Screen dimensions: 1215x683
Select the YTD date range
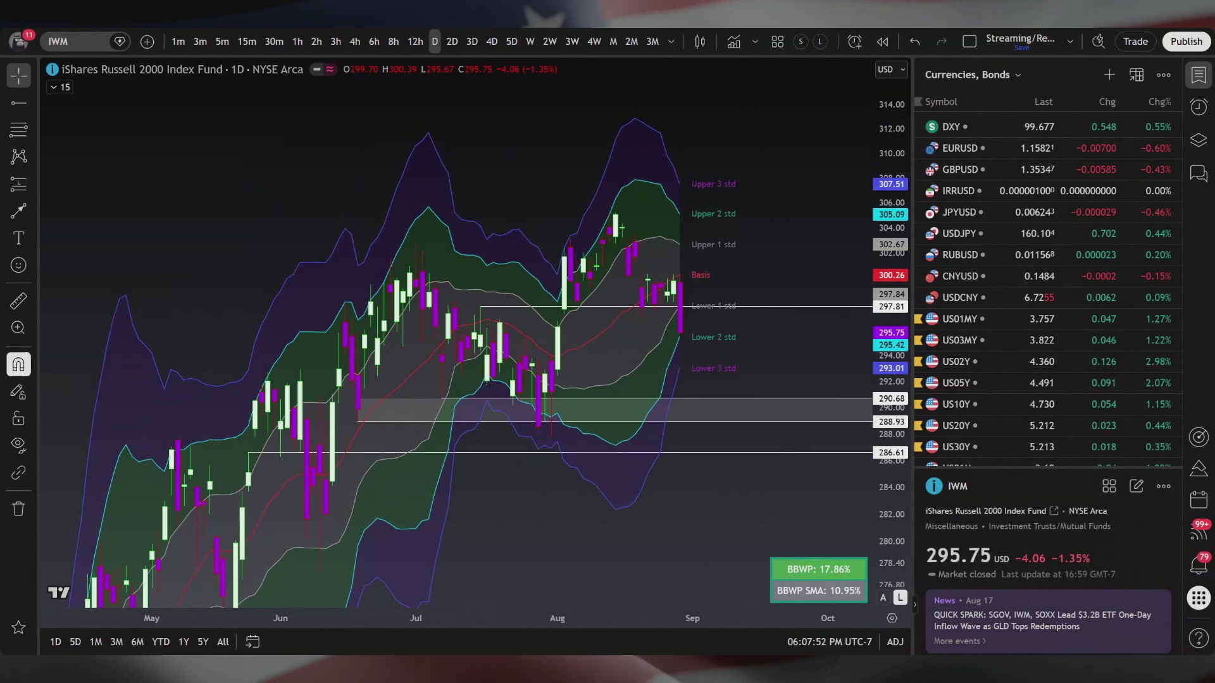pyautogui.click(x=161, y=642)
